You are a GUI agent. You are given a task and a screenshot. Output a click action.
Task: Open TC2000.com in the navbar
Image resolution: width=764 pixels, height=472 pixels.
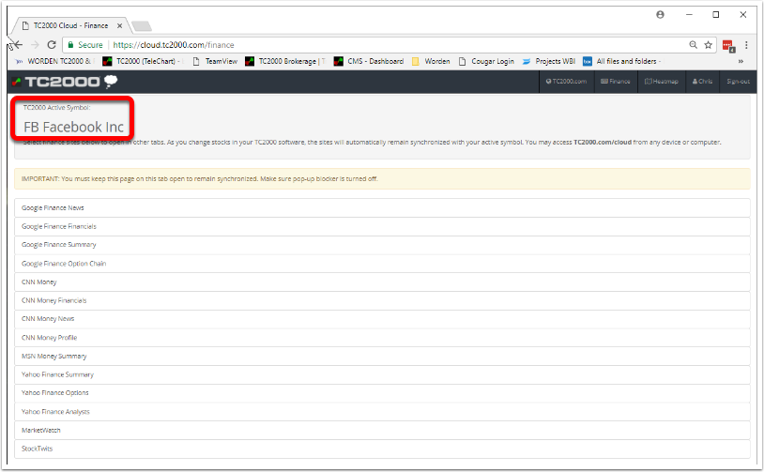(x=566, y=82)
